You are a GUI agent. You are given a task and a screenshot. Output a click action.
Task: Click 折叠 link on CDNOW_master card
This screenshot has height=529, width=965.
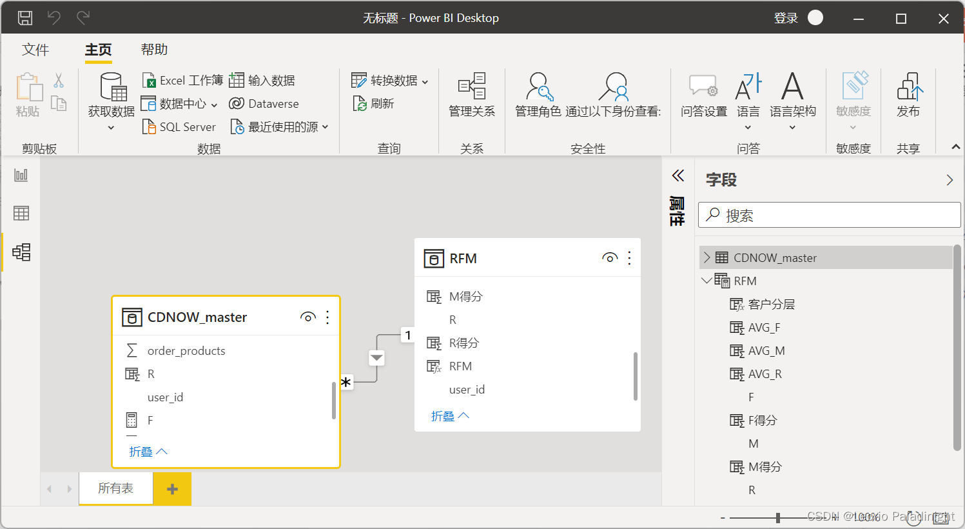(148, 452)
